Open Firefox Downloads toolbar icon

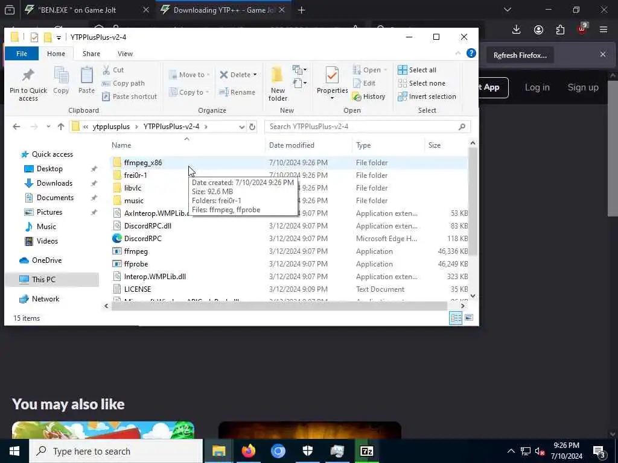pyautogui.click(x=516, y=30)
